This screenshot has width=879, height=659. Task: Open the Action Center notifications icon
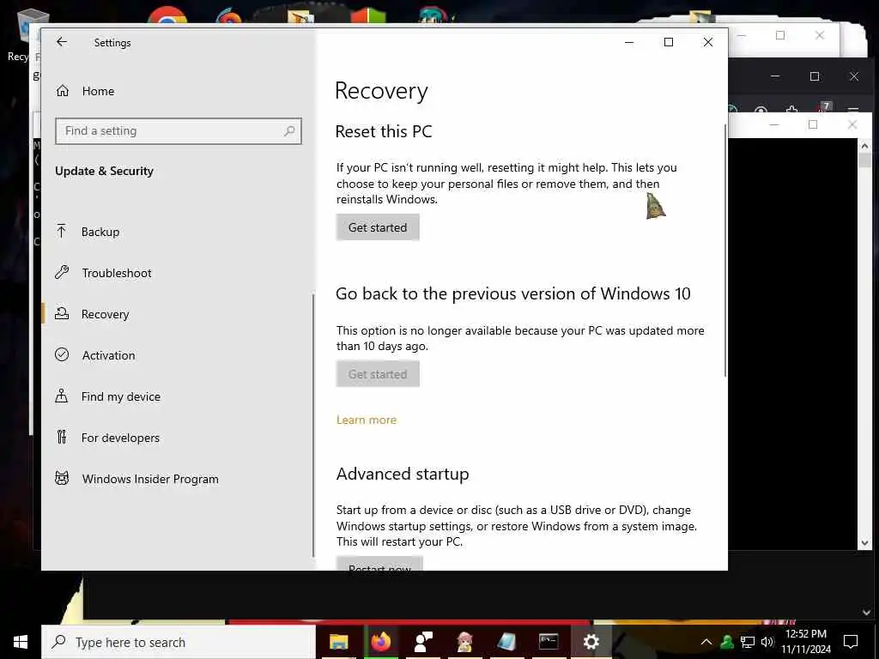pyautogui.click(x=851, y=642)
